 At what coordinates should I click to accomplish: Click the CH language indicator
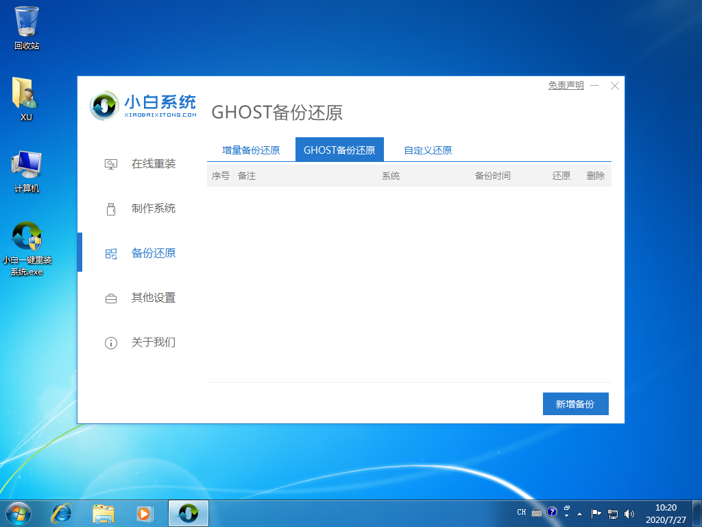pyautogui.click(x=521, y=512)
